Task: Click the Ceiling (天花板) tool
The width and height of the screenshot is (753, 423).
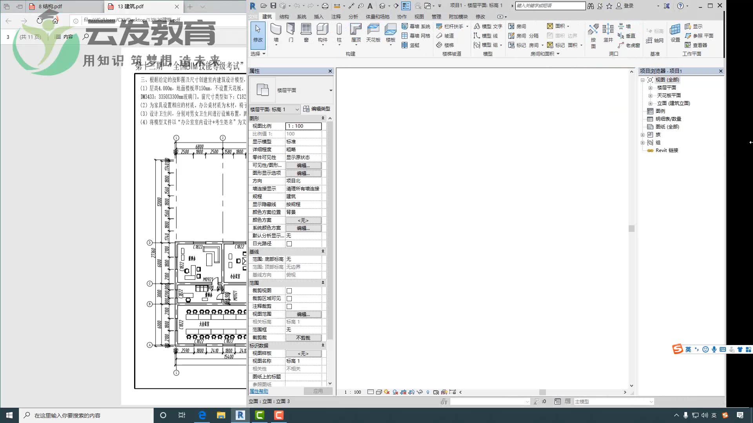Action: (373, 32)
